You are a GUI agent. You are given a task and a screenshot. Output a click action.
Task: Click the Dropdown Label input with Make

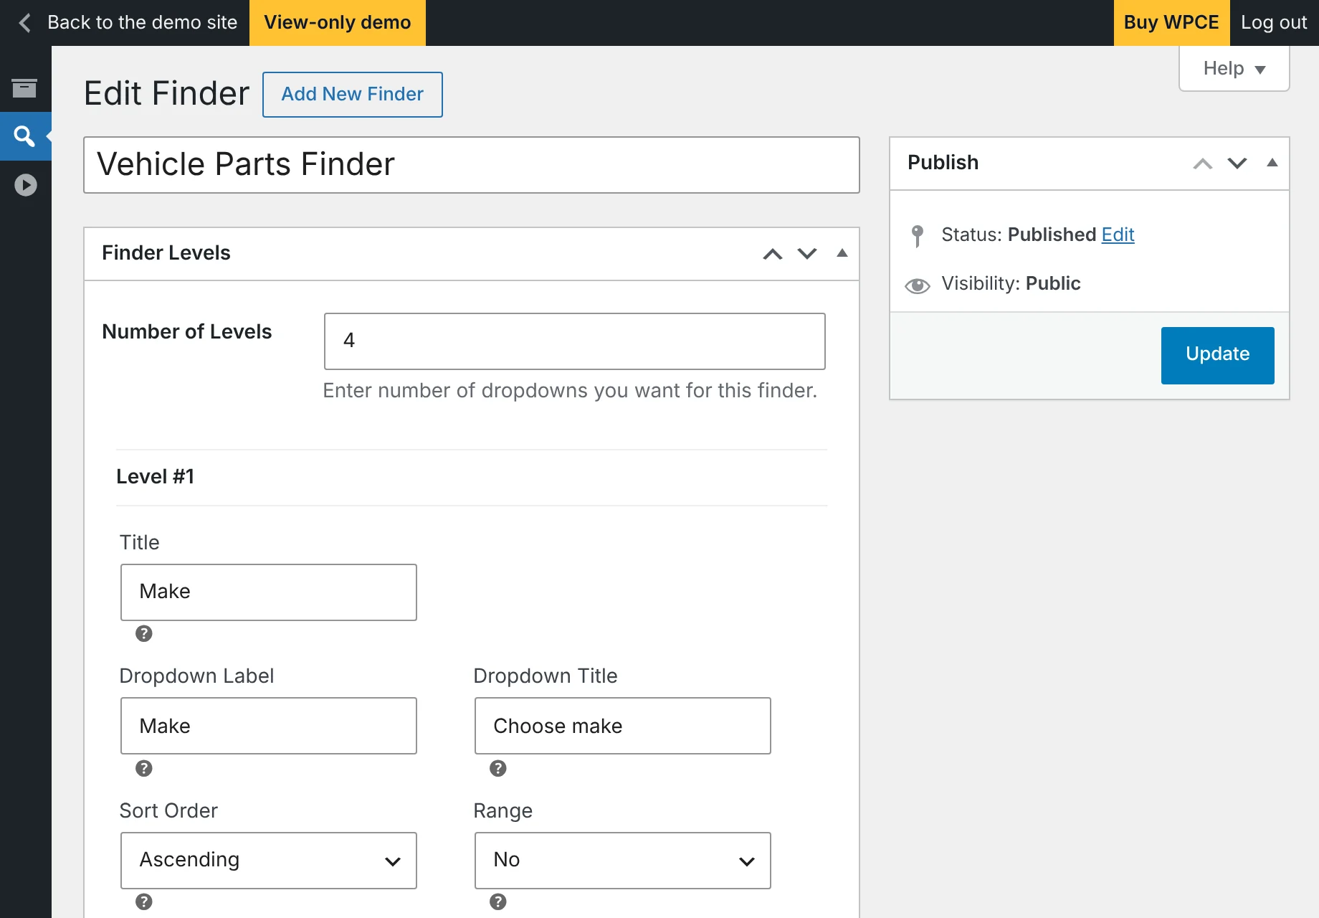pos(269,726)
